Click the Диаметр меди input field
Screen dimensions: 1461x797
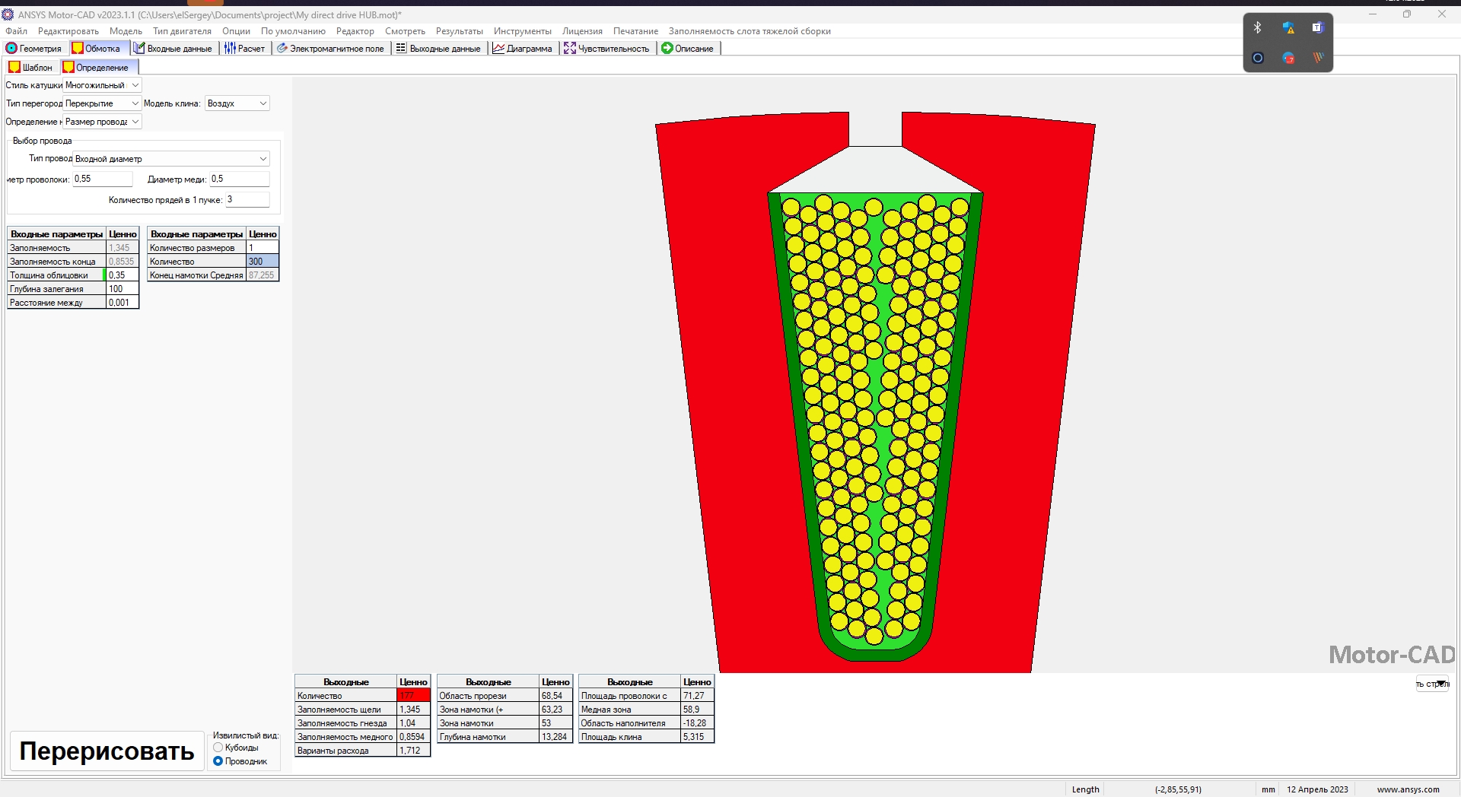pyautogui.click(x=239, y=179)
